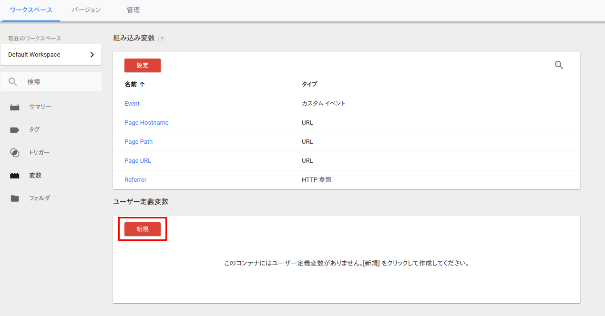Select the 変数 (Variables) sidebar icon
This screenshot has width=605, height=316.
[x=14, y=175]
